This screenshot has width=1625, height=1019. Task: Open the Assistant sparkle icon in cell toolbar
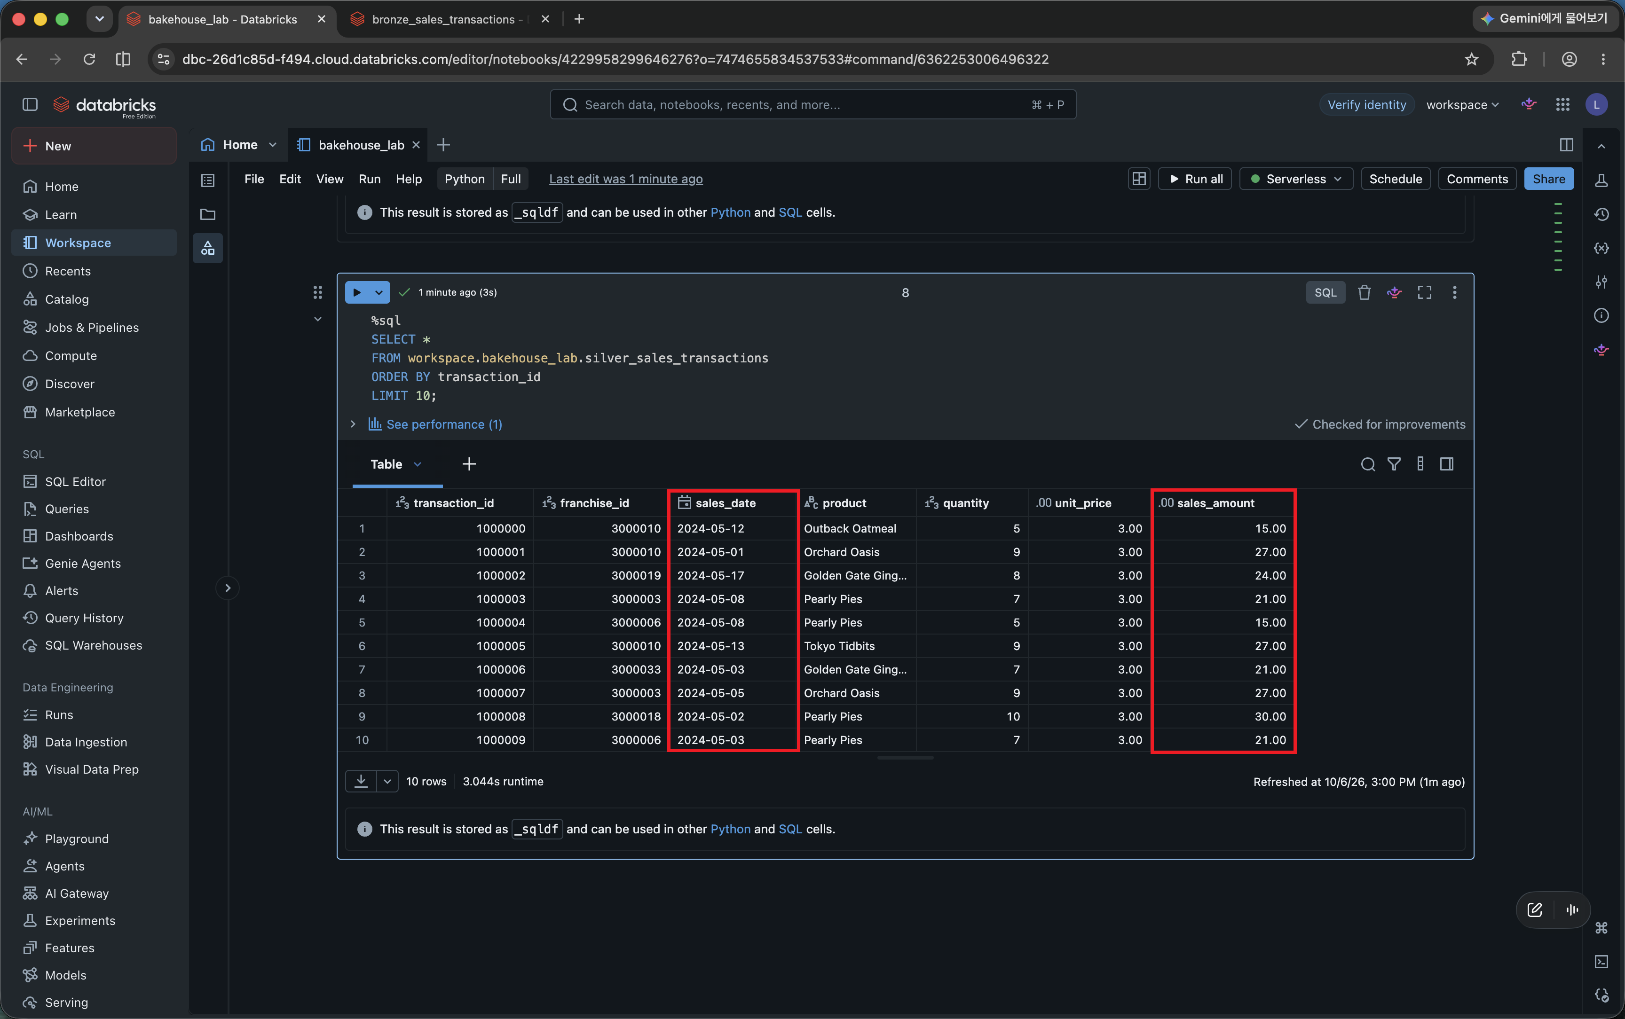pos(1395,292)
